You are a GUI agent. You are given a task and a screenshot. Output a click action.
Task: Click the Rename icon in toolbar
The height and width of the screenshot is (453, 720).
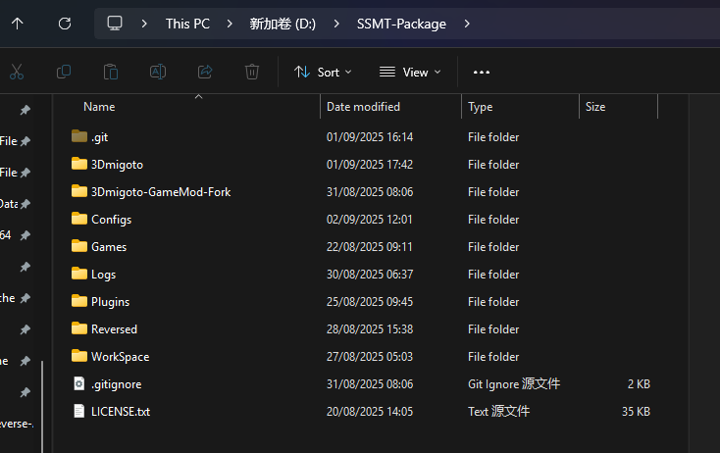click(158, 72)
